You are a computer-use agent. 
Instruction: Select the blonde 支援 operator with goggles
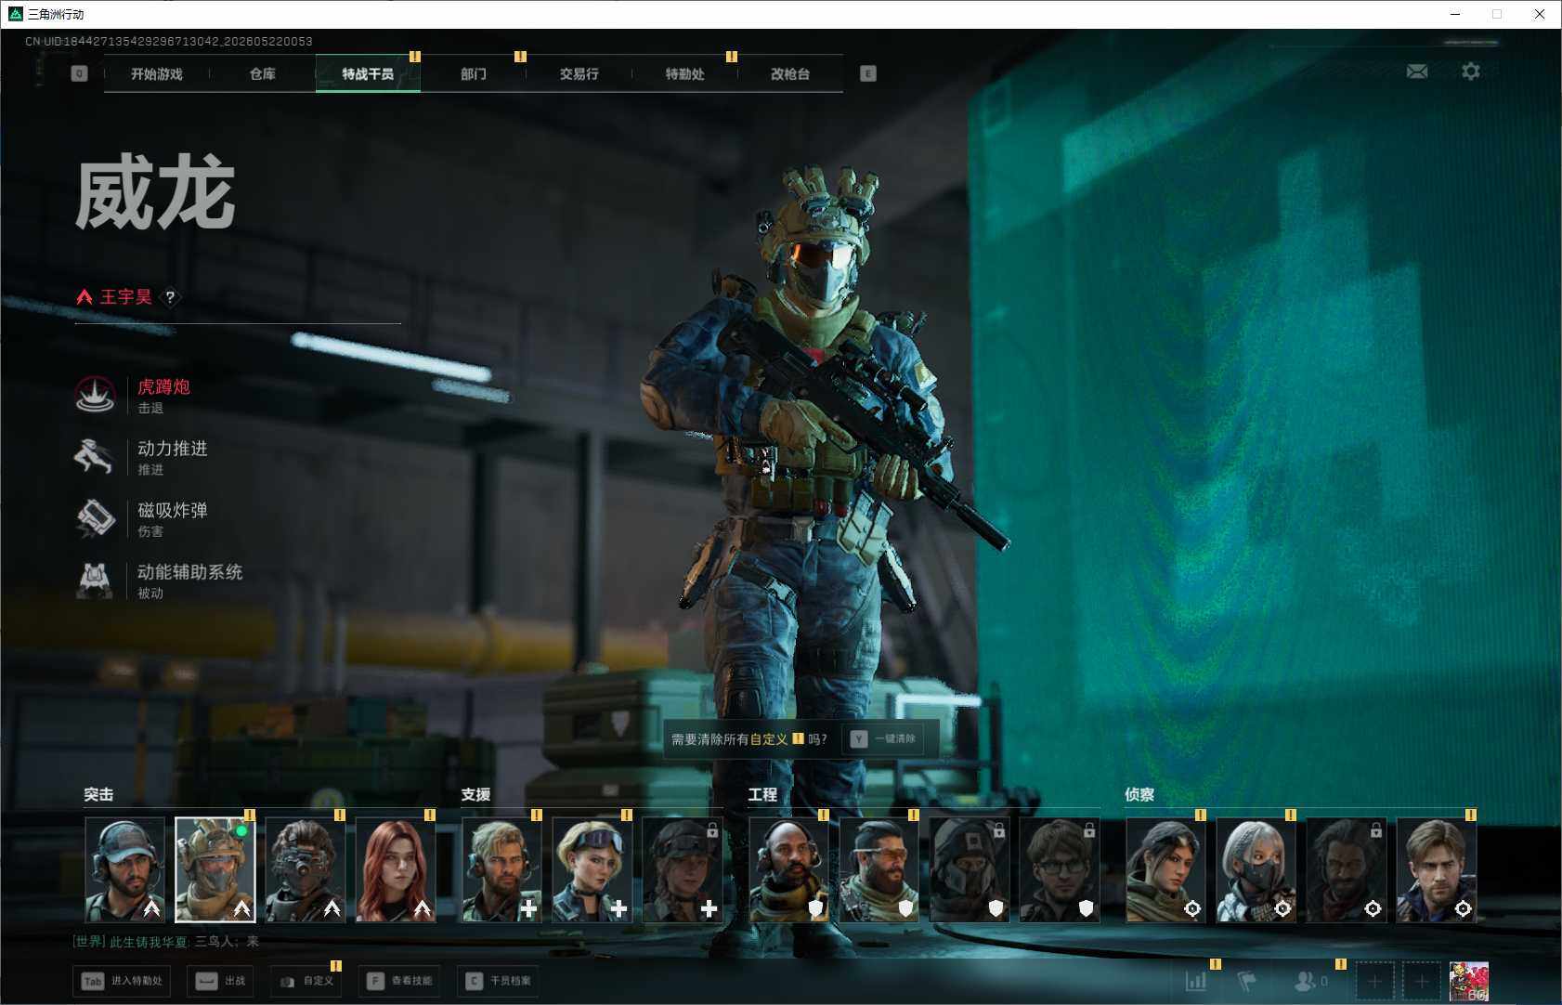592,869
